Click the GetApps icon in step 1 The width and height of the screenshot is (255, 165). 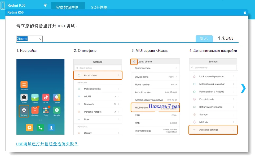click(x=35, y=110)
